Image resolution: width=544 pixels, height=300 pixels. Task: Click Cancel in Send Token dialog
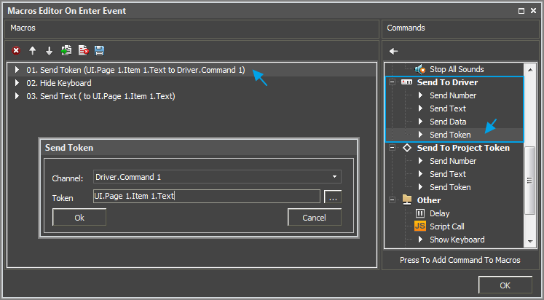pos(315,218)
